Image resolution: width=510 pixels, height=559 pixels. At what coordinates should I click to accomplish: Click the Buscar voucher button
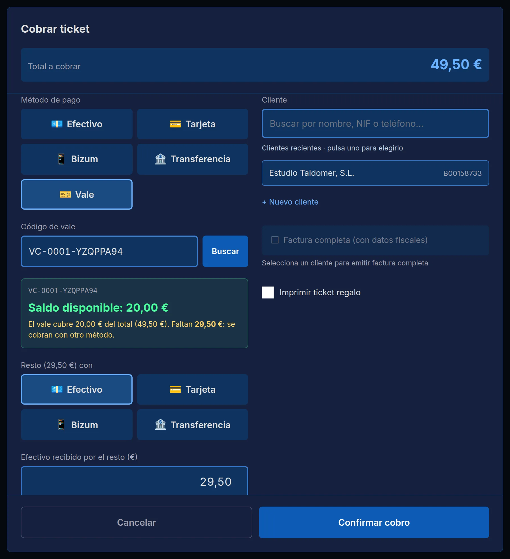pos(225,251)
